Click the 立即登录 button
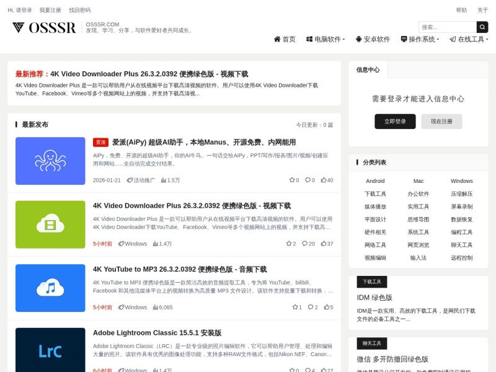Image resolution: width=496 pixels, height=372 pixels. (395, 122)
